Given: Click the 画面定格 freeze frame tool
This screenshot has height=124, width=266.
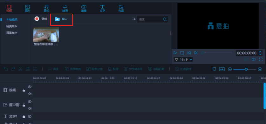Looking at the screenshot, I should point(94,69).
